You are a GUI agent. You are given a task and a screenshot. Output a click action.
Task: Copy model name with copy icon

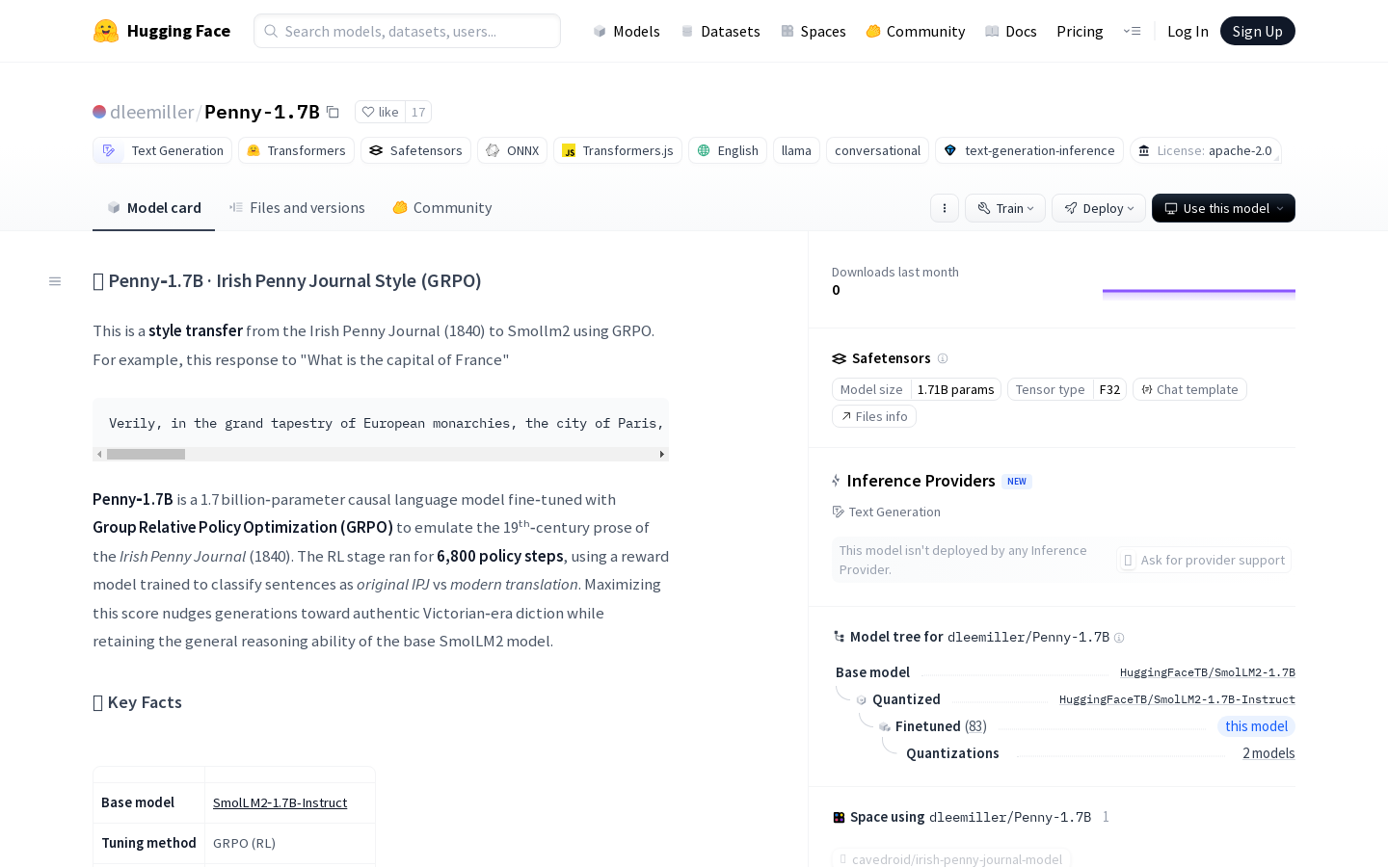click(333, 112)
